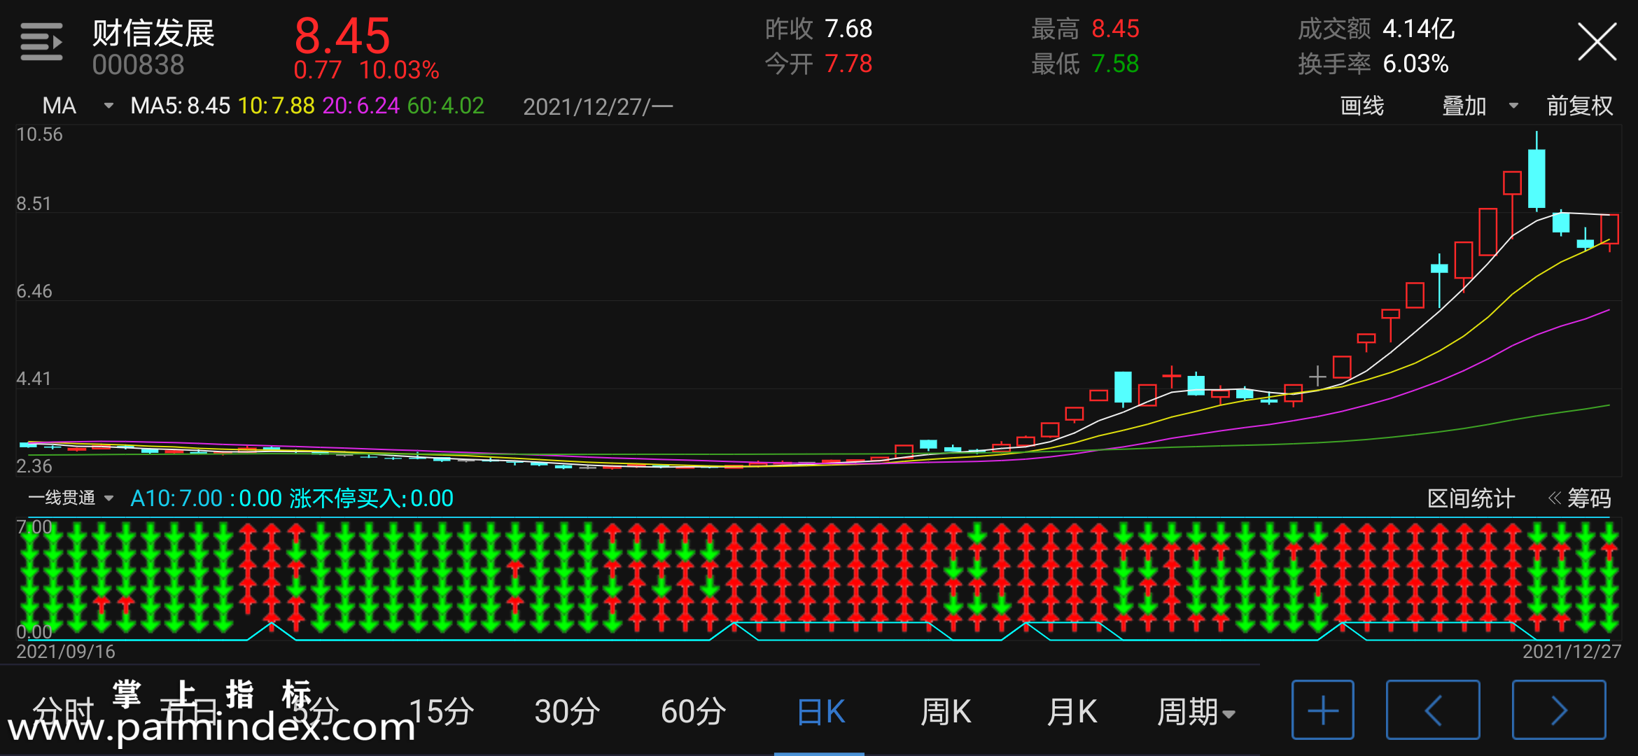Click the 昨收 7.68 value

[x=848, y=29]
